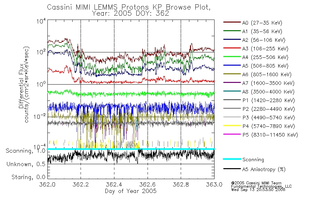Click the Year: 2005 DOY: 362 subtitle
Screen dimensions: 315x199
(x=131, y=14)
